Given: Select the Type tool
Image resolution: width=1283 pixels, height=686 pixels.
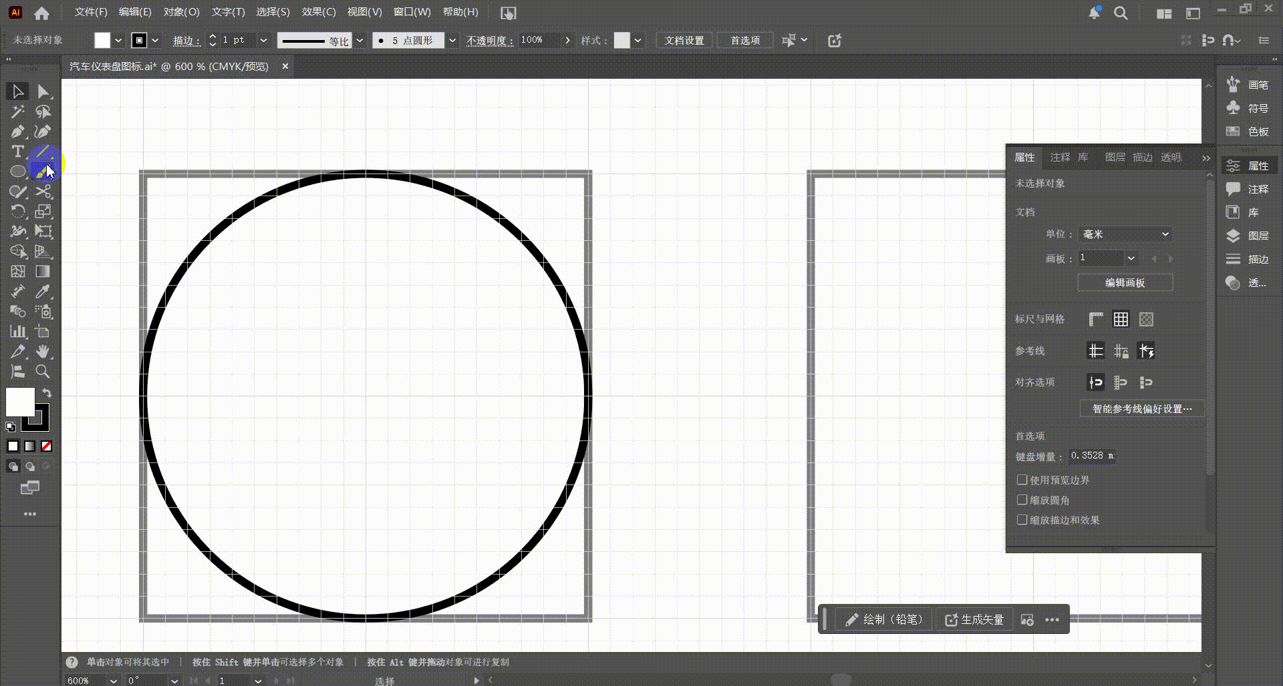Looking at the screenshot, I should click(18, 151).
